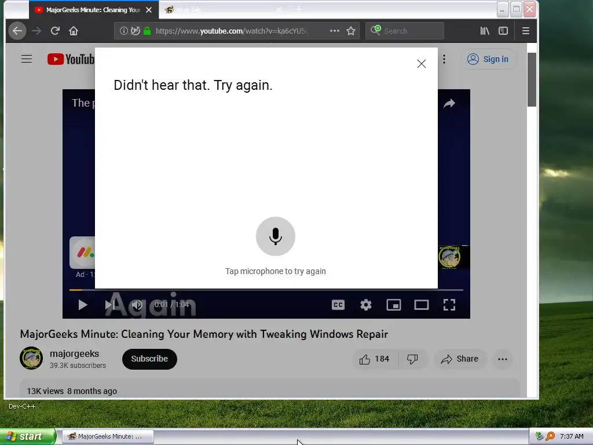Image resolution: width=593 pixels, height=445 pixels.
Task: Open a new browser tab
Action: click(x=299, y=9)
